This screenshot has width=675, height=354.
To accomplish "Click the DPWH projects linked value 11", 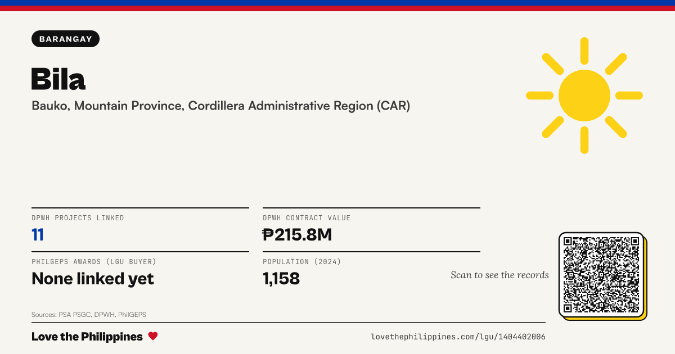I will [38, 235].
